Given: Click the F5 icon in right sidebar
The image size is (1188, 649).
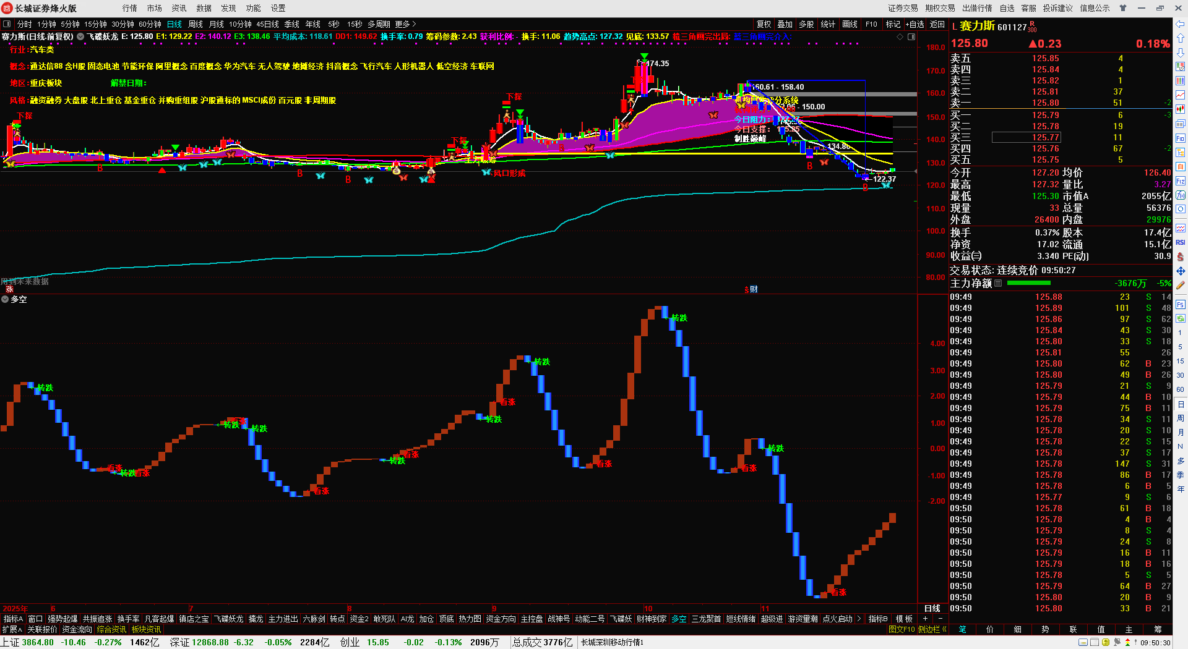Looking at the screenshot, I should point(1181,305).
